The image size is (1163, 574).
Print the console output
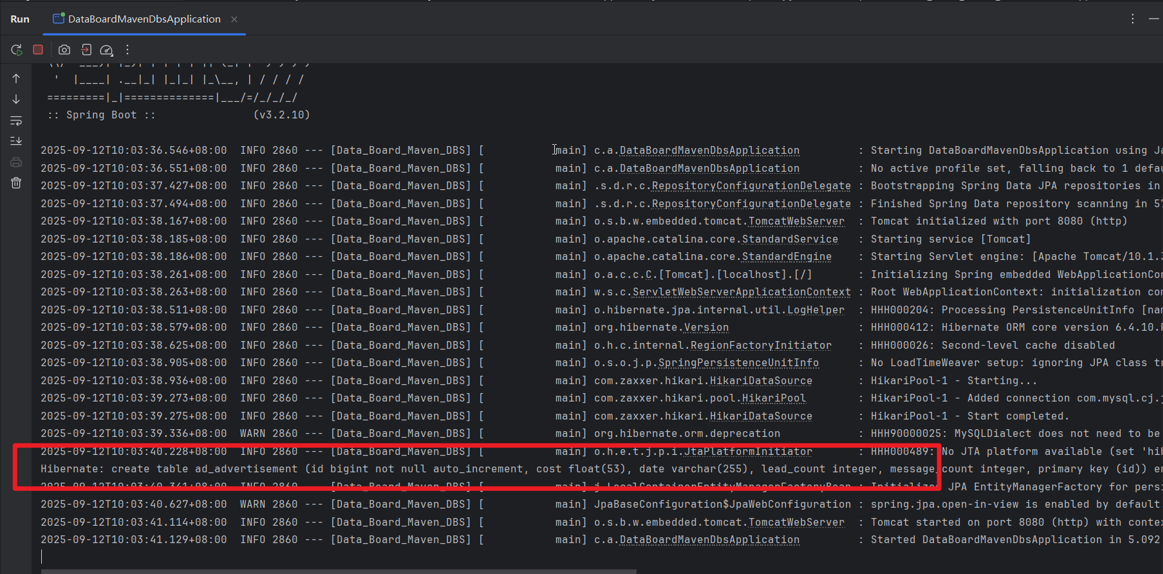pyautogui.click(x=16, y=162)
